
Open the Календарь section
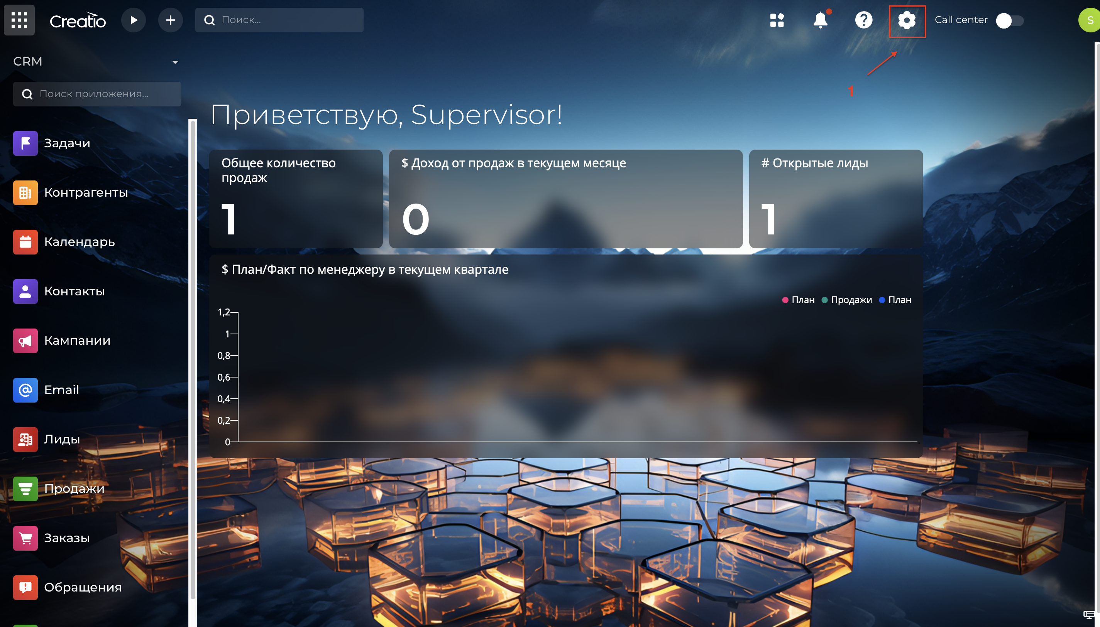pos(79,242)
